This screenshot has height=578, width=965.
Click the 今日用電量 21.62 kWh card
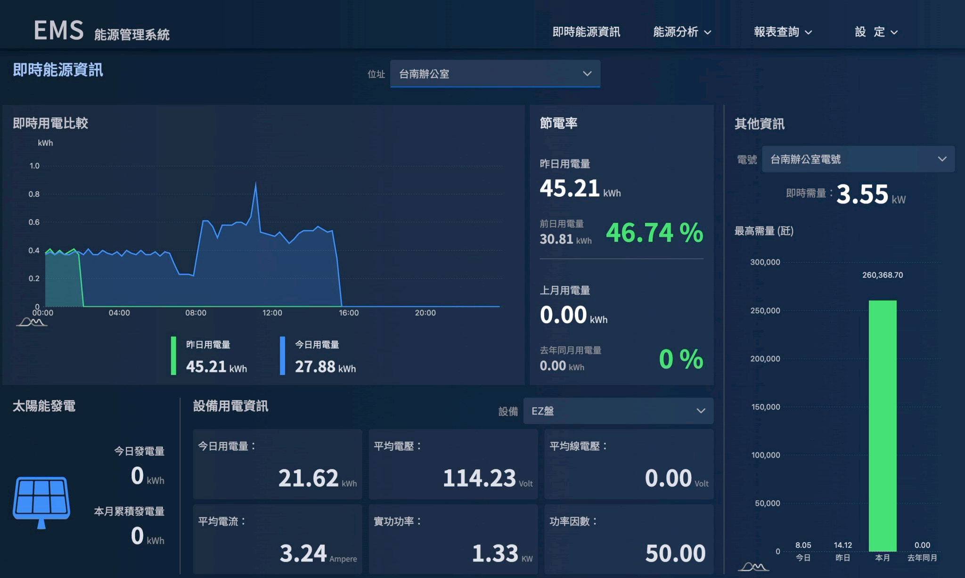(x=277, y=464)
